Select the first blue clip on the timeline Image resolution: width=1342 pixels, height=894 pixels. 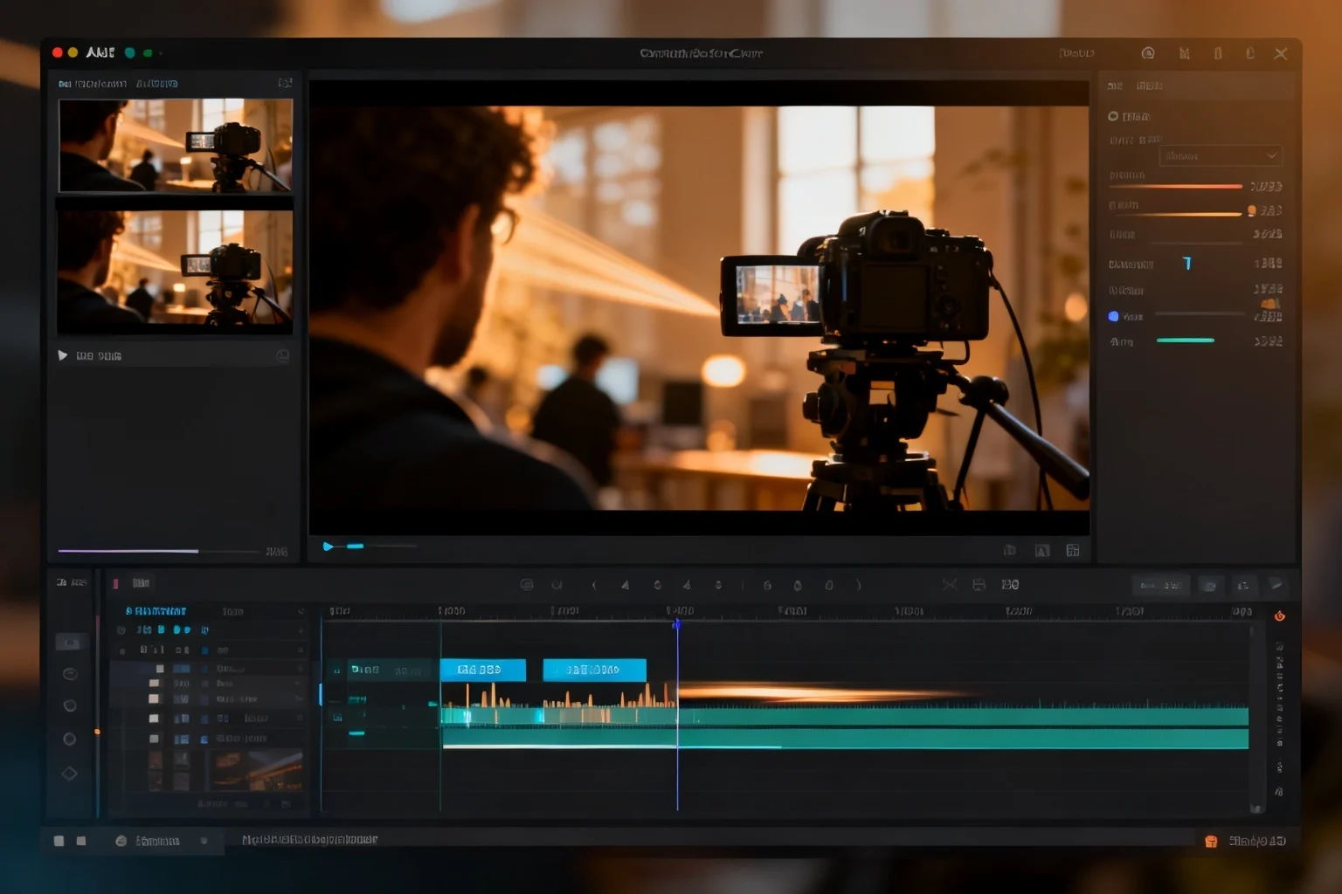(x=482, y=670)
